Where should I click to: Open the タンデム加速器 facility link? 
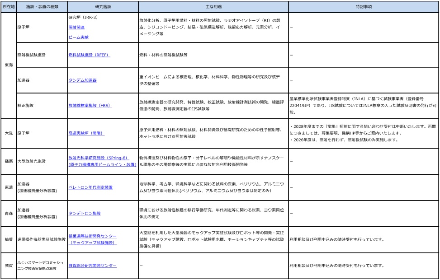[x=82, y=80]
